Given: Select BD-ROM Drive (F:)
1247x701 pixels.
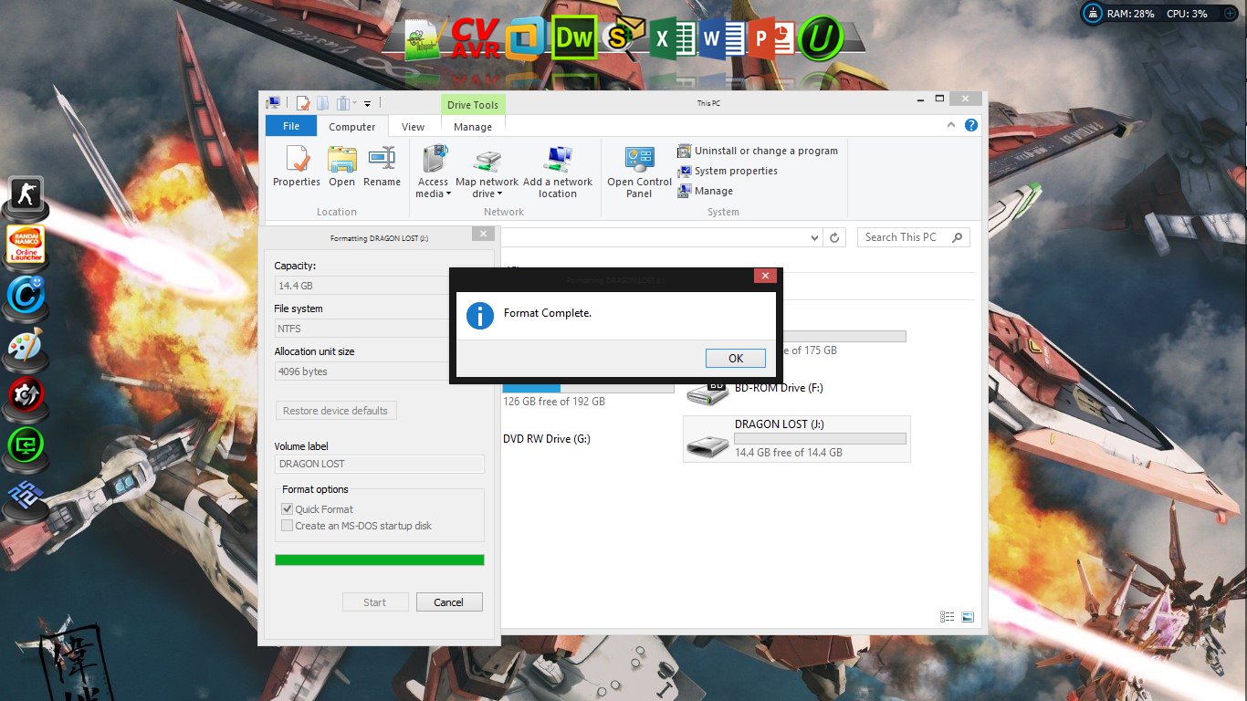Looking at the screenshot, I should (755, 389).
